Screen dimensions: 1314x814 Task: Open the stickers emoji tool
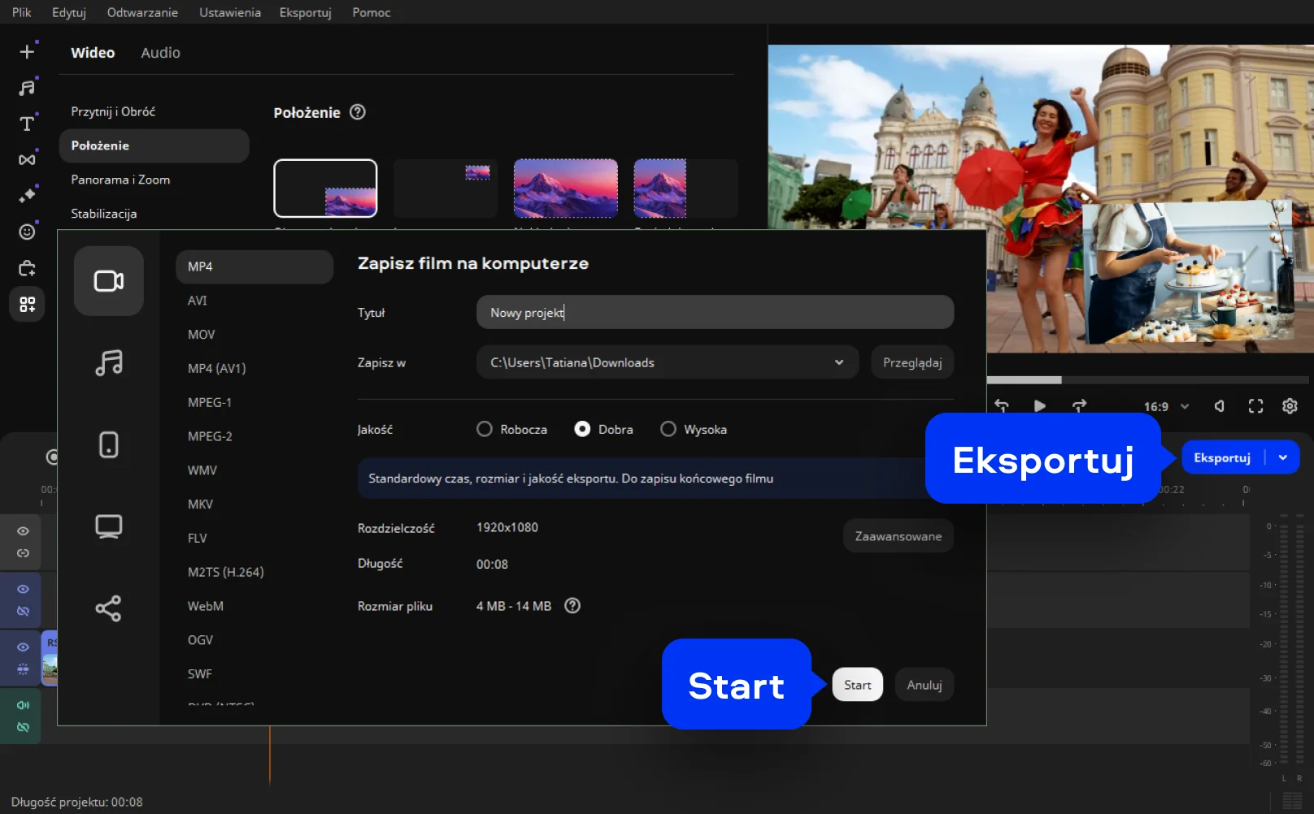[x=27, y=232]
